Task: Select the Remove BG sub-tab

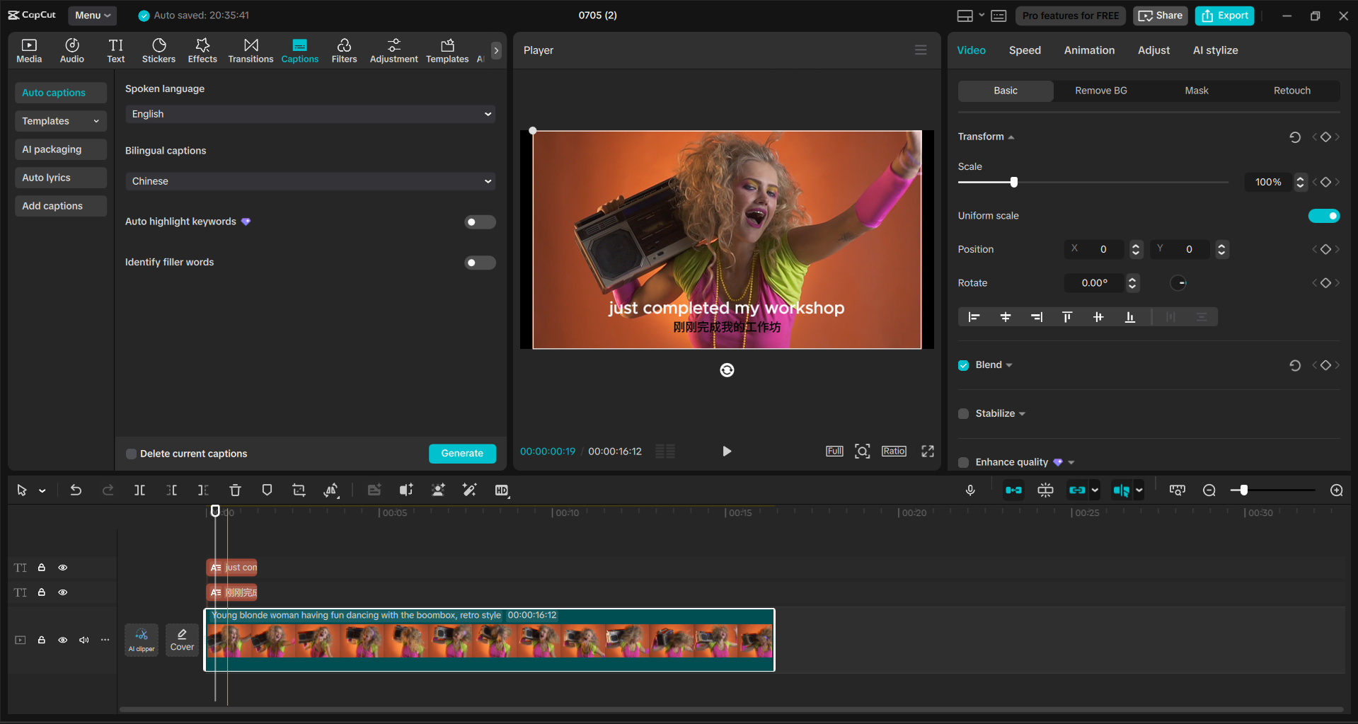Action: [1101, 91]
